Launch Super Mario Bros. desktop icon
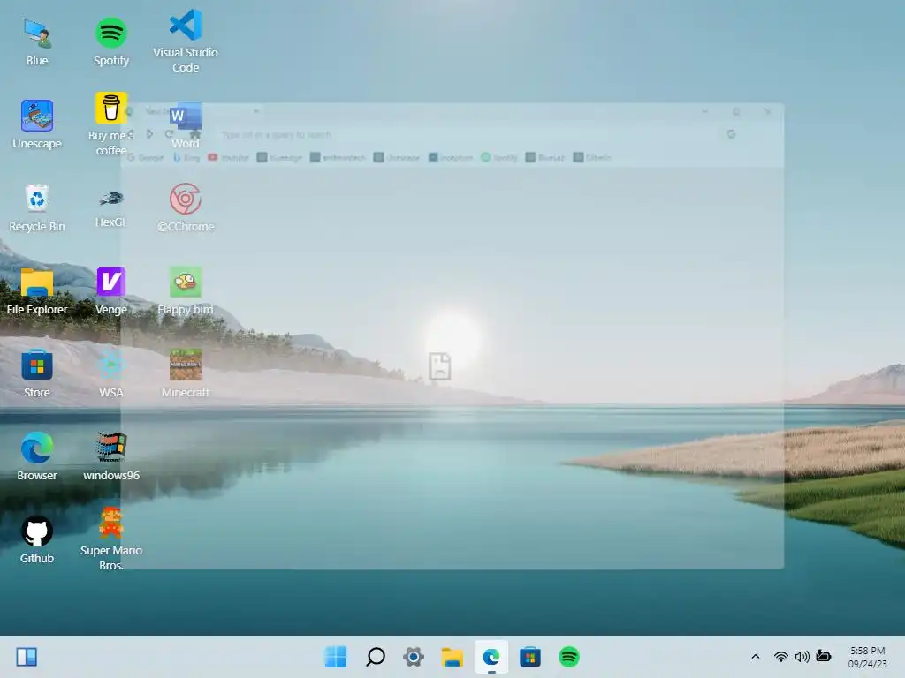 [x=110, y=539]
